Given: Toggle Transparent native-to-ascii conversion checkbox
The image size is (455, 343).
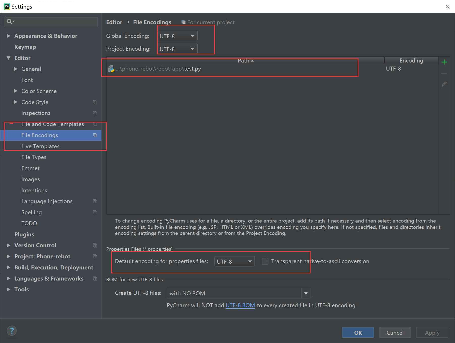Looking at the screenshot, I should (x=265, y=261).
